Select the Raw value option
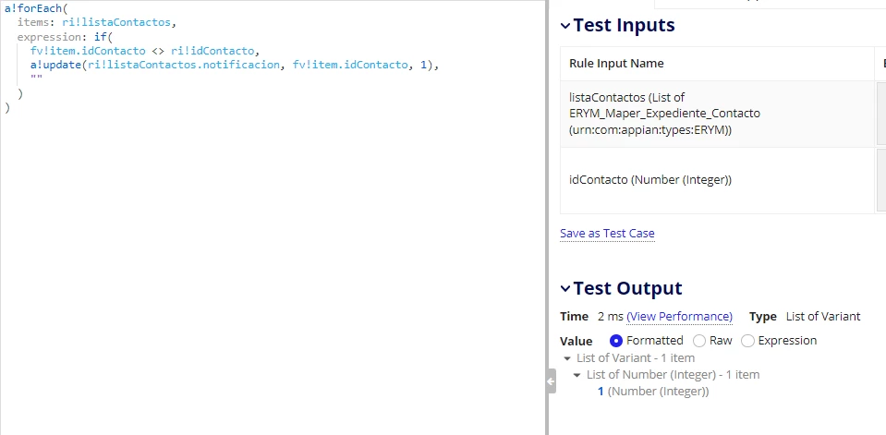 pos(699,341)
